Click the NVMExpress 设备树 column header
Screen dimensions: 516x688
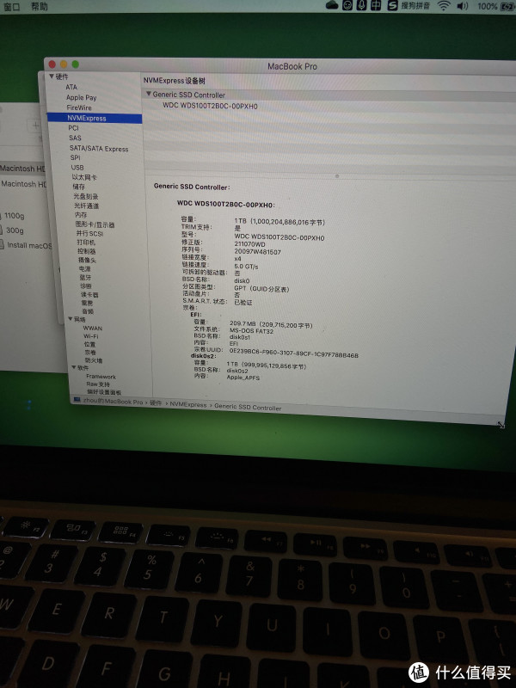click(172, 79)
